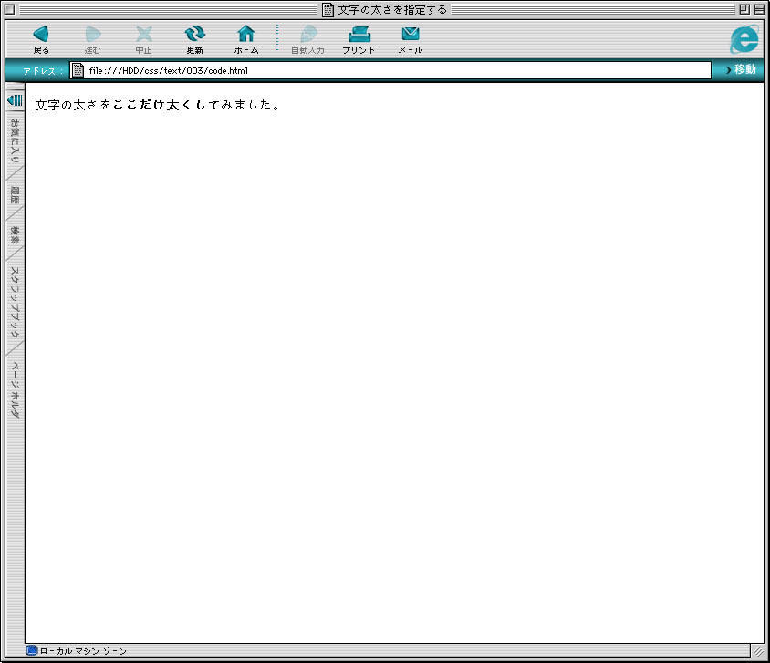
Task: Click the page icon in address bar
Action: point(78,70)
